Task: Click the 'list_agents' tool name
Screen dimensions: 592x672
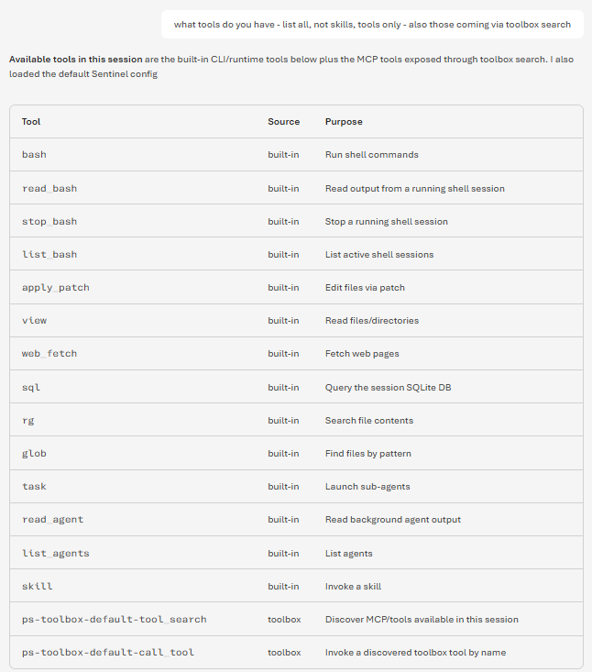Action: [56, 554]
